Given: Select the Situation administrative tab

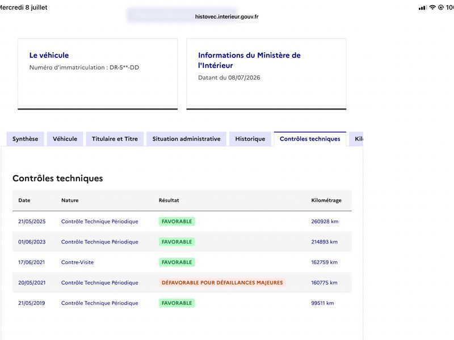Looking at the screenshot, I should click(x=187, y=139).
